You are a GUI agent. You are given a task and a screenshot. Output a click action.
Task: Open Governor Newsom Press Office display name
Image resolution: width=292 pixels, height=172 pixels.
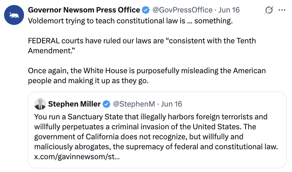[84, 10]
